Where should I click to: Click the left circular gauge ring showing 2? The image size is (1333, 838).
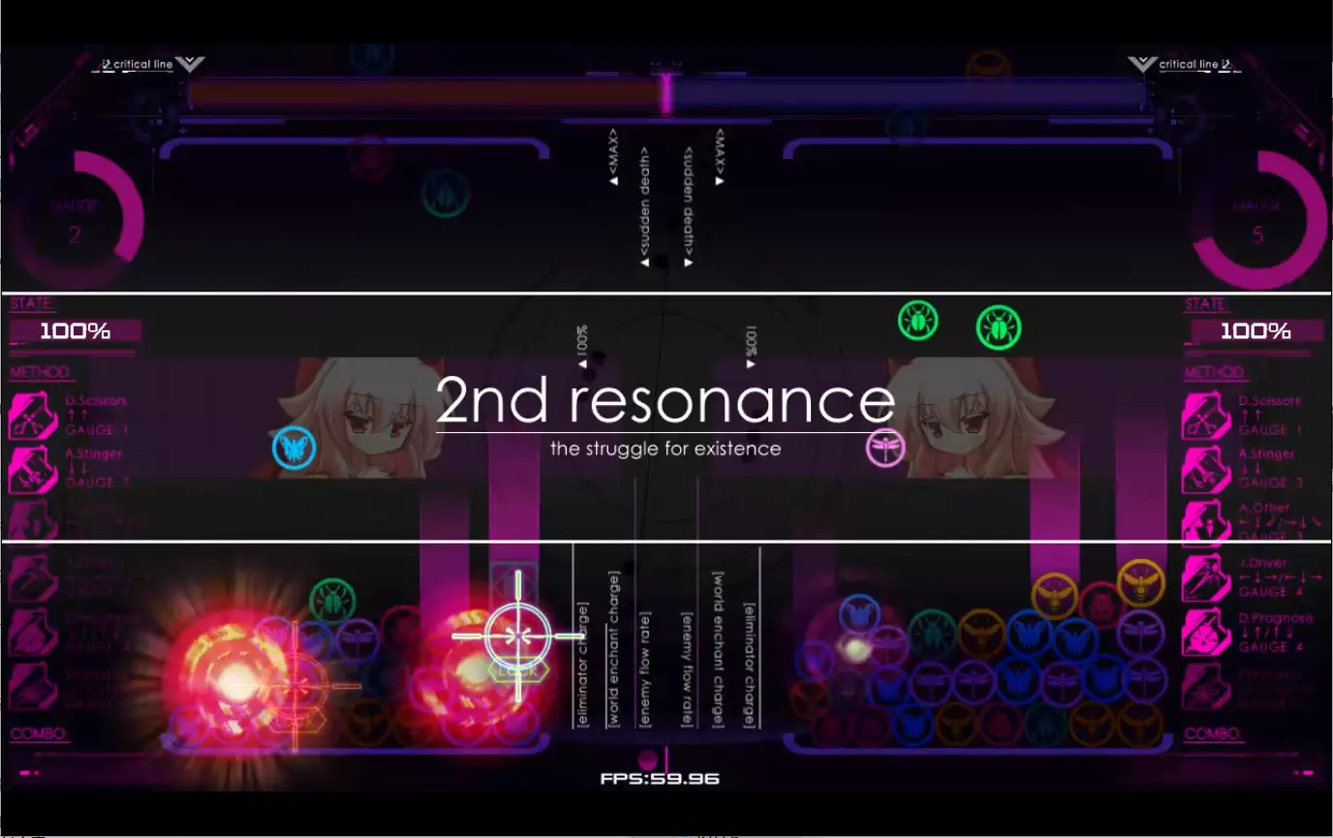76,221
